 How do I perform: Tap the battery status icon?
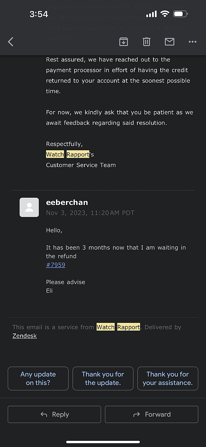181,14
